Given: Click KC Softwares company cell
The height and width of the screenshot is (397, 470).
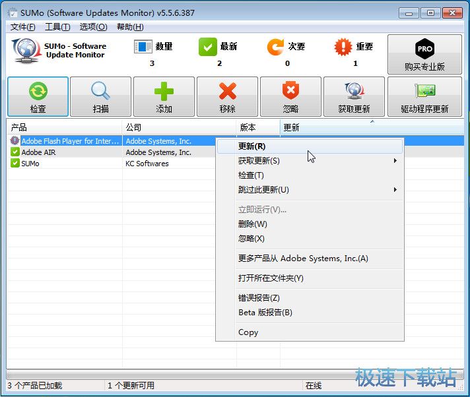Looking at the screenshot, I should pos(147,164).
